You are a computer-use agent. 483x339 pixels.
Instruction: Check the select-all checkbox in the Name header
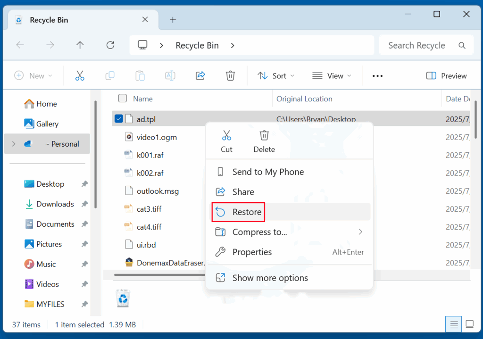pos(122,98)
